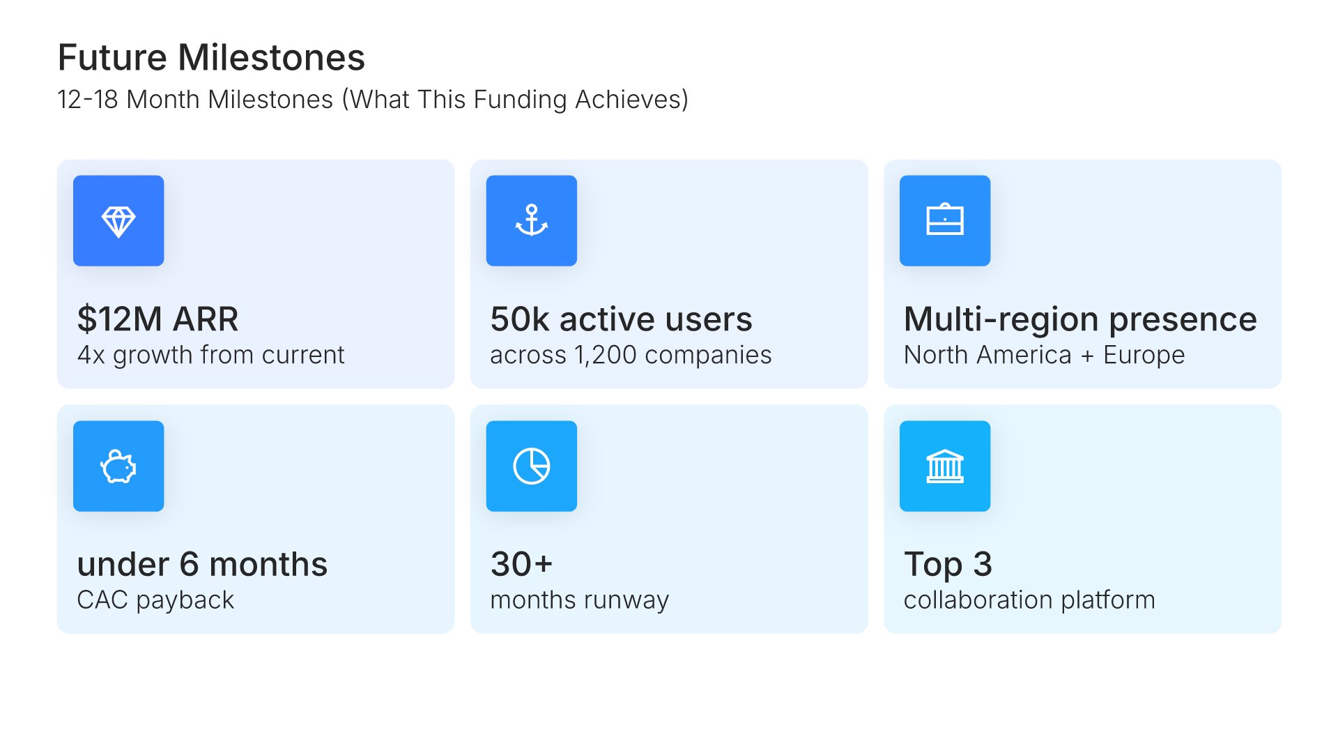The width and height of the screenshot is (1338, 753).
Task: Click the pie chart icon
Action: click(531, 466)
